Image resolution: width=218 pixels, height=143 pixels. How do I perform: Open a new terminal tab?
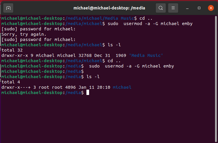8,8
